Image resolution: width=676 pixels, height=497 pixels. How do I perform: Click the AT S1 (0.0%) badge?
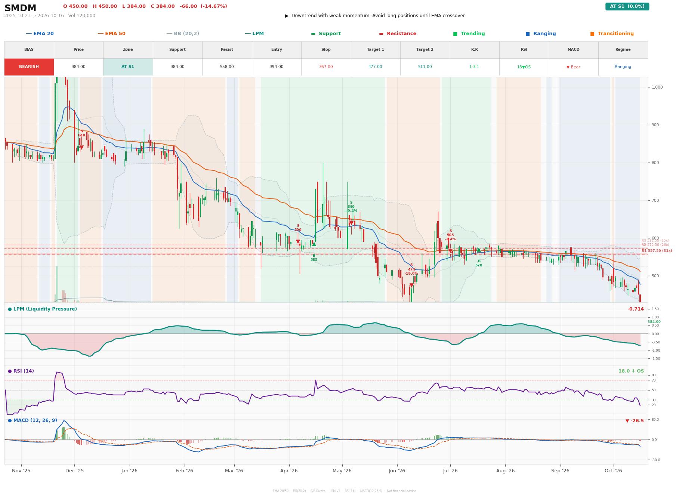(627, 6)
